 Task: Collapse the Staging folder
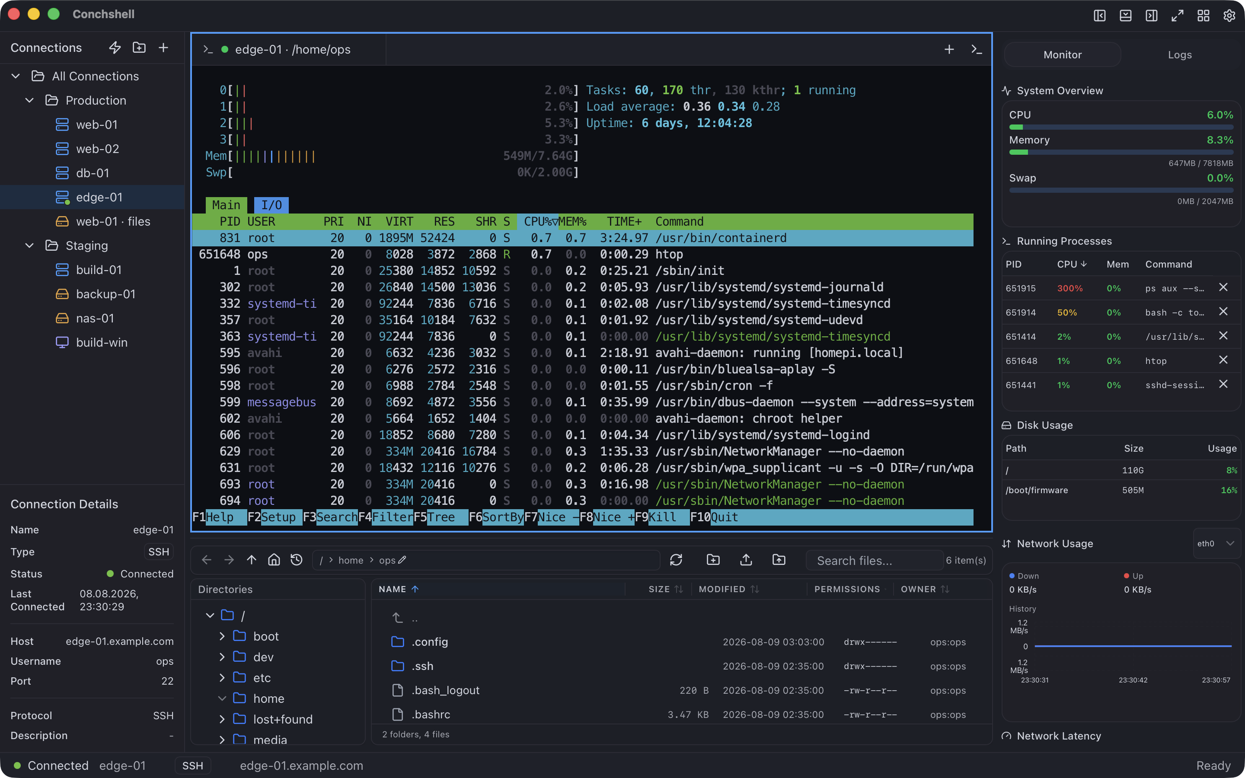click(x=30, y=246)
